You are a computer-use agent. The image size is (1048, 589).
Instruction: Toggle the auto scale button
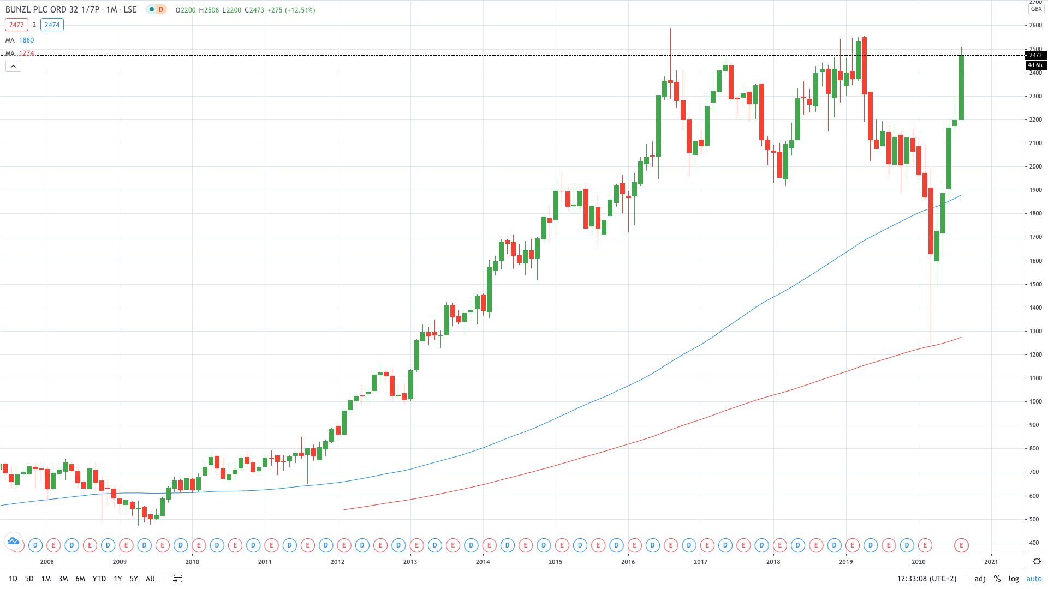point(1034,579)
